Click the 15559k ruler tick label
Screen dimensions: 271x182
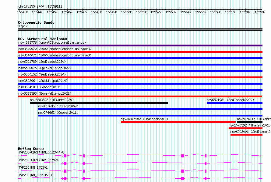click(260, 12)
